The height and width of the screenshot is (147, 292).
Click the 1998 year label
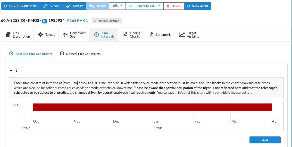pyautogui.click(x=158, y=128)
